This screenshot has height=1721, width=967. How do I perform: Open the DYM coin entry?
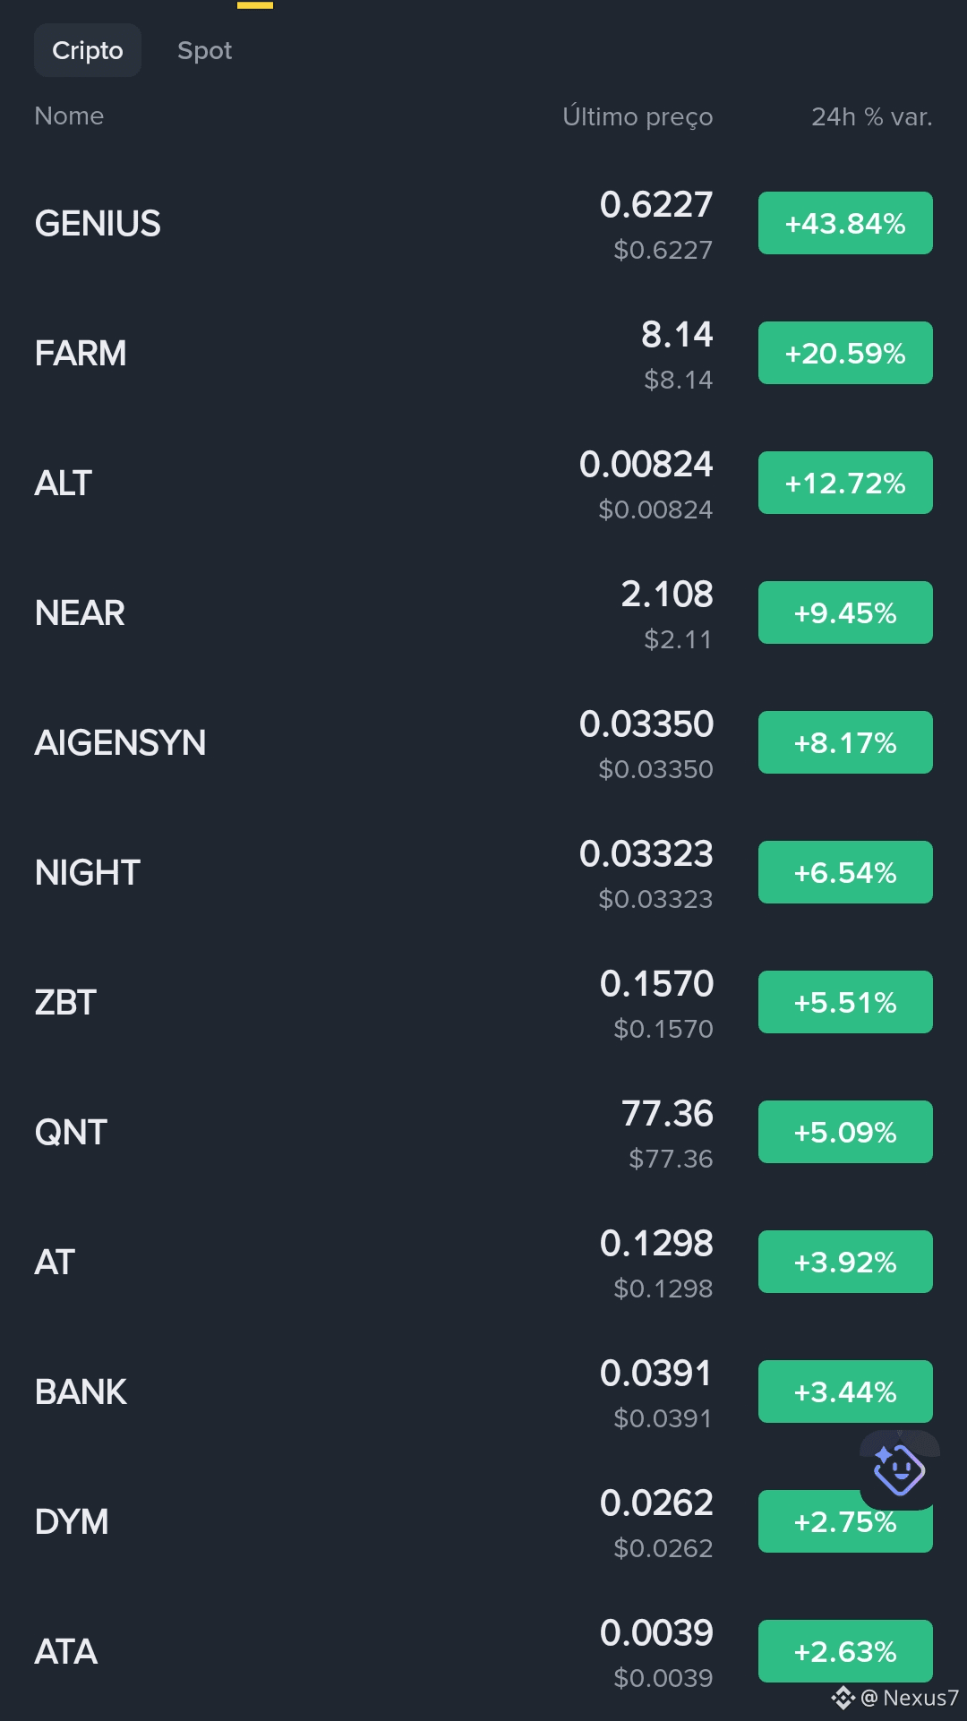coord(483,1522)
